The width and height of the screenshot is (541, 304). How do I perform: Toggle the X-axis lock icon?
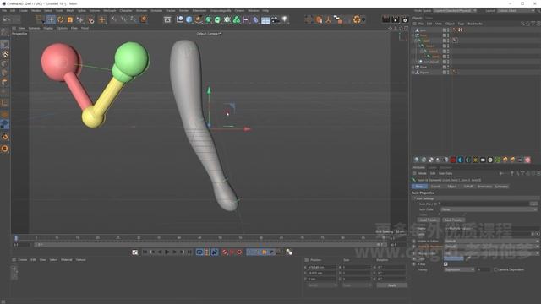coord(114,19)
